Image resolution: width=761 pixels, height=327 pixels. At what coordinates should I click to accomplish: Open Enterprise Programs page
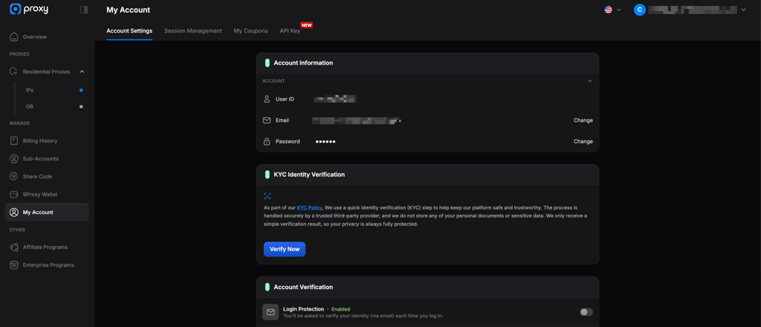(47, 265)
